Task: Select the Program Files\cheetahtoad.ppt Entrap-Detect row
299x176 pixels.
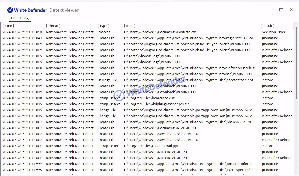Action: tap(151, 146)
